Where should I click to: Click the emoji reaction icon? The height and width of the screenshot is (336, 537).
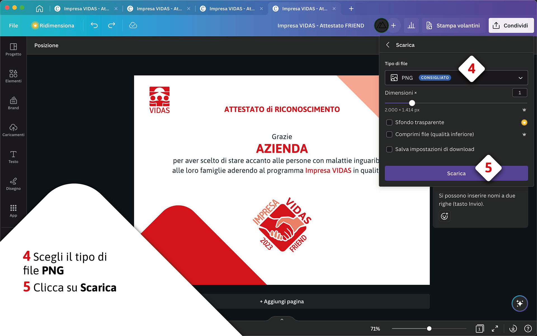(444, 216)
